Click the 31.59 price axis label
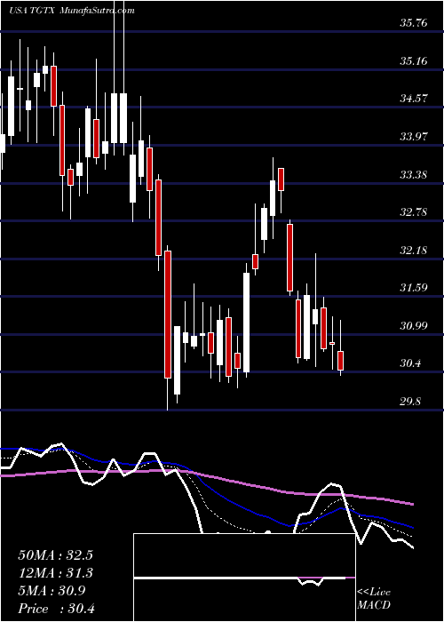 (x=414, y=288)
